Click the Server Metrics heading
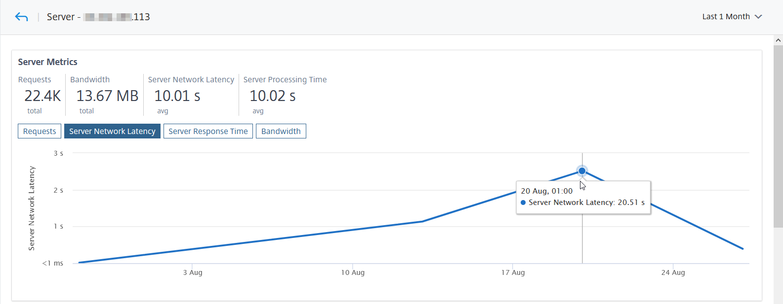The image size is (783, 304). tap(47, 62)
